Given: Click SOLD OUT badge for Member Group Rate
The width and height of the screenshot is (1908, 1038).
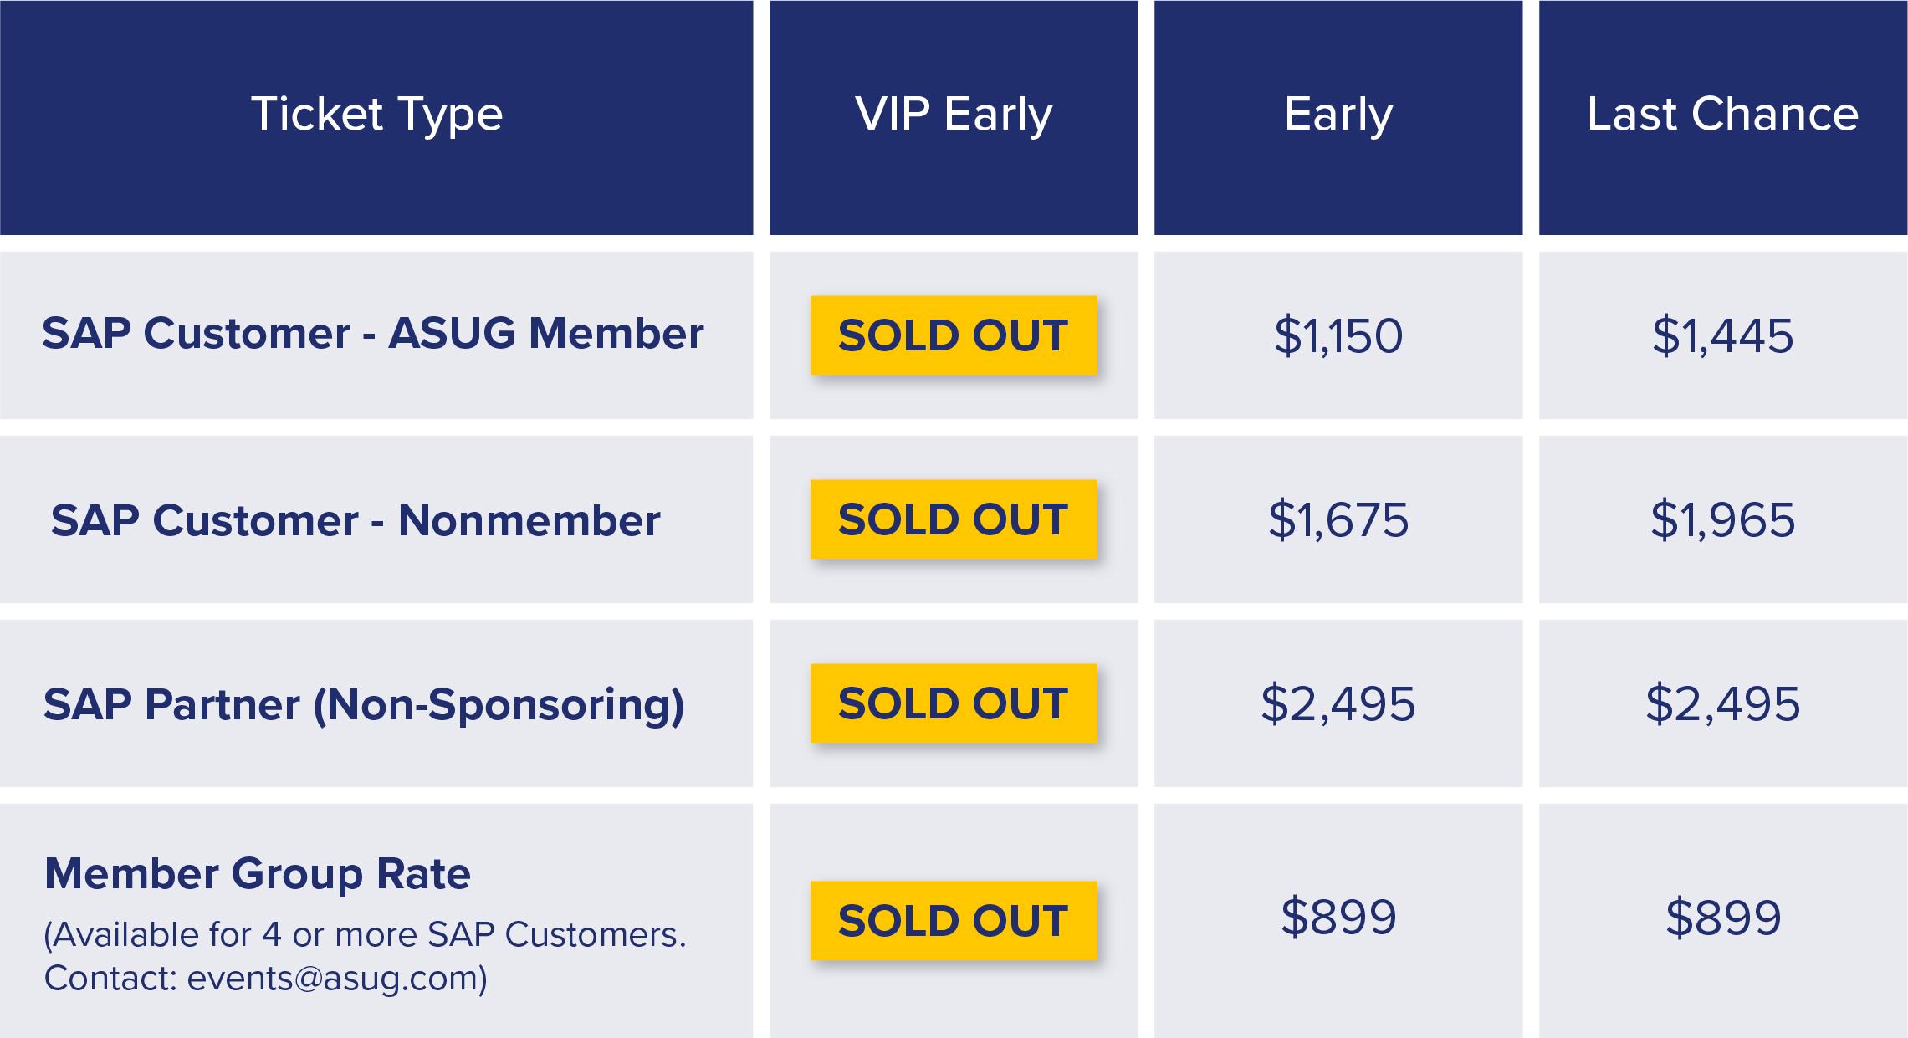Looking at the screenshot, I should [x=954, y=921].
